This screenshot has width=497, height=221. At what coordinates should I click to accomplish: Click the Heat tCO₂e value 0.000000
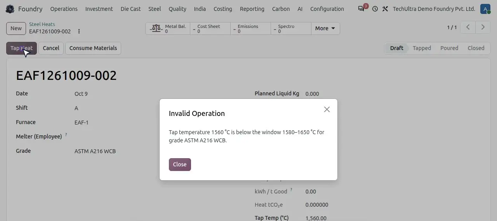[x=317, y=205]
